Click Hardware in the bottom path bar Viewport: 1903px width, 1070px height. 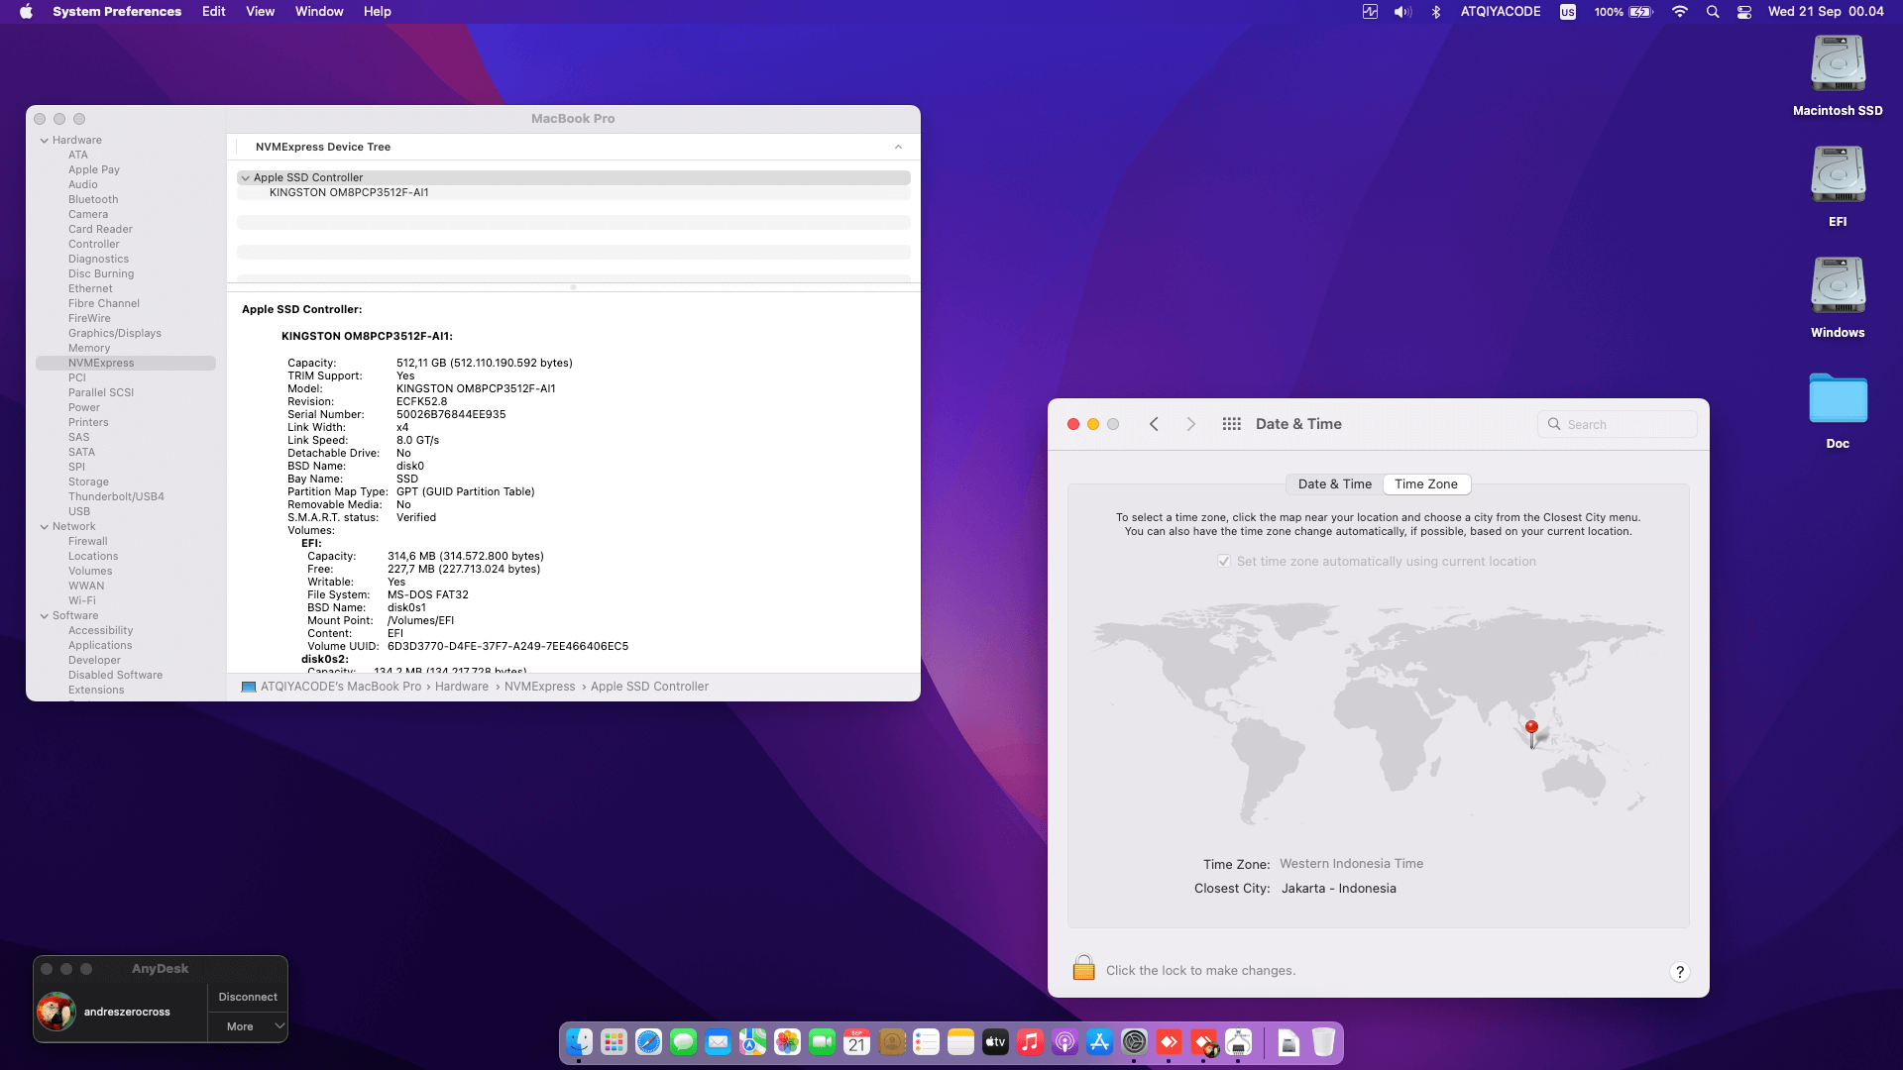(x=462, y=687)
